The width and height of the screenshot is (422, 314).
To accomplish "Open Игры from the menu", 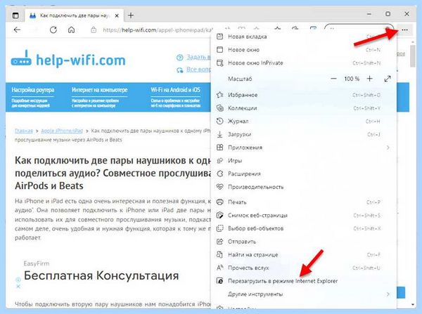I will 304,161.
